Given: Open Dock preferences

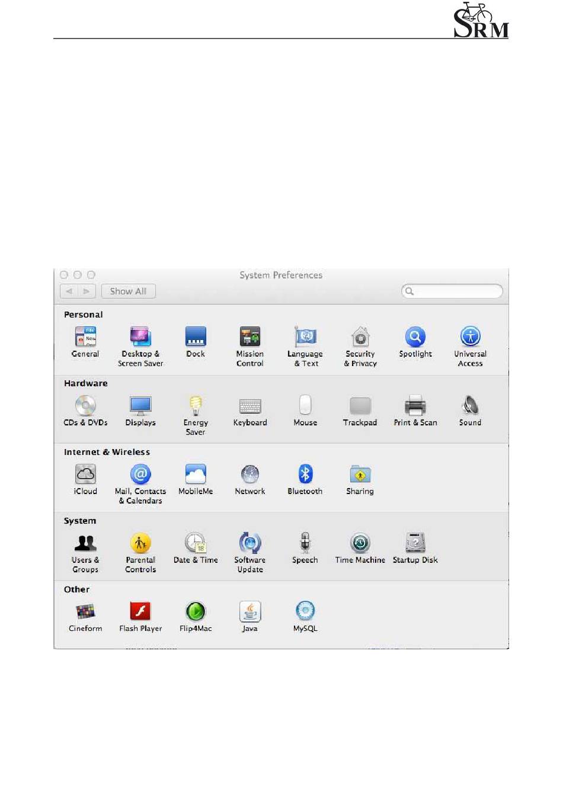Looking at the screenshot, I should point(196,342).
